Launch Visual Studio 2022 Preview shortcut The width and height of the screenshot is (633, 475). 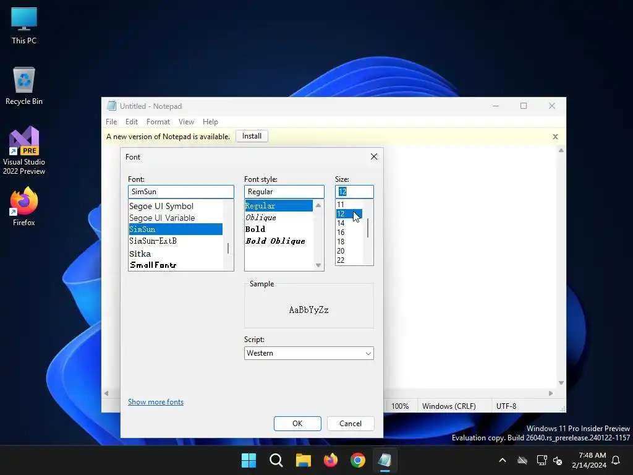tap(24, 150)
